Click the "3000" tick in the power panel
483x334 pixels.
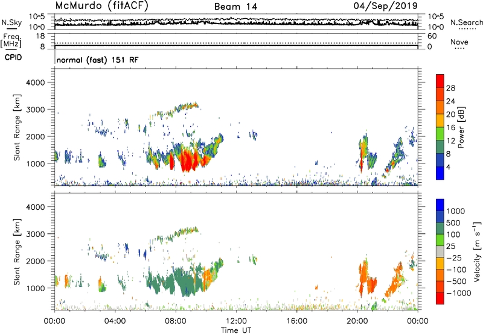tap(35, 110)
